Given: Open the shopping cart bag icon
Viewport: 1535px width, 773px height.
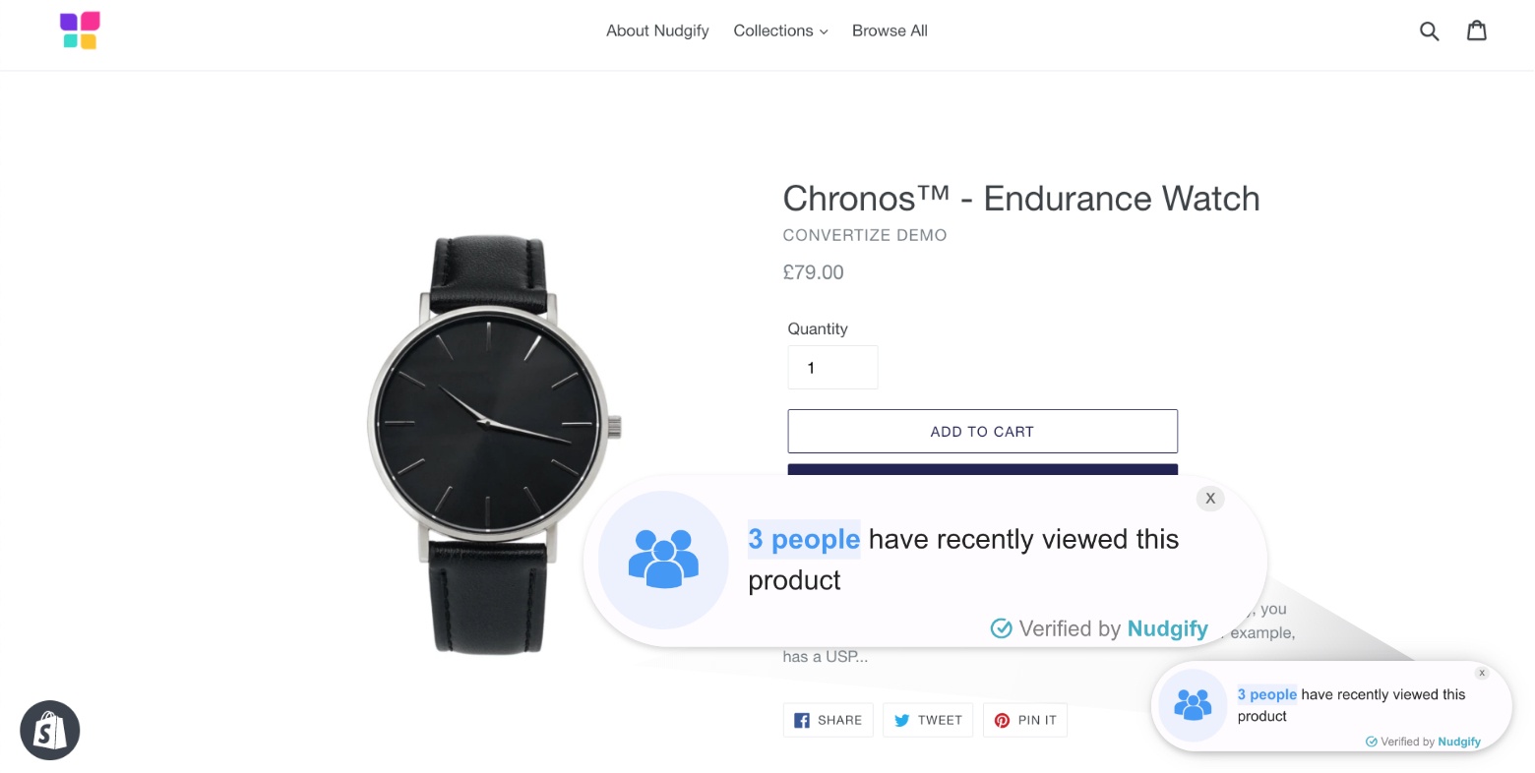Looking at the screenshot, I should tap(1477, 30).
